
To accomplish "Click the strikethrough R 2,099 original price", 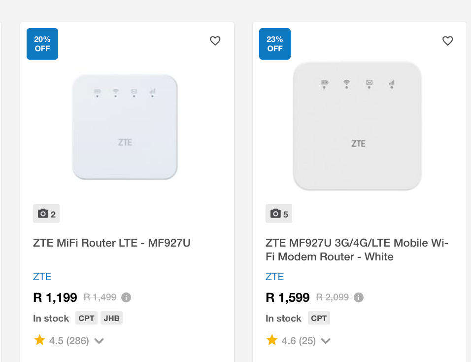I will pos(332,297).
